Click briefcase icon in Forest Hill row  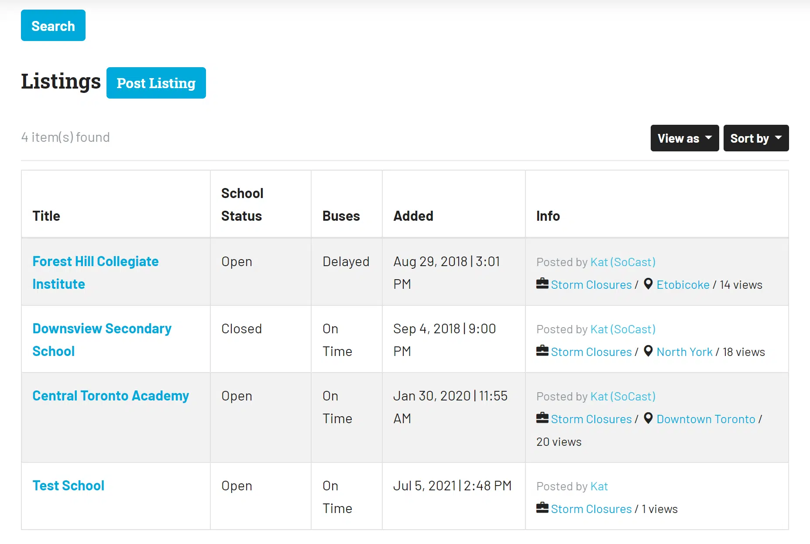tap(542, 284)
